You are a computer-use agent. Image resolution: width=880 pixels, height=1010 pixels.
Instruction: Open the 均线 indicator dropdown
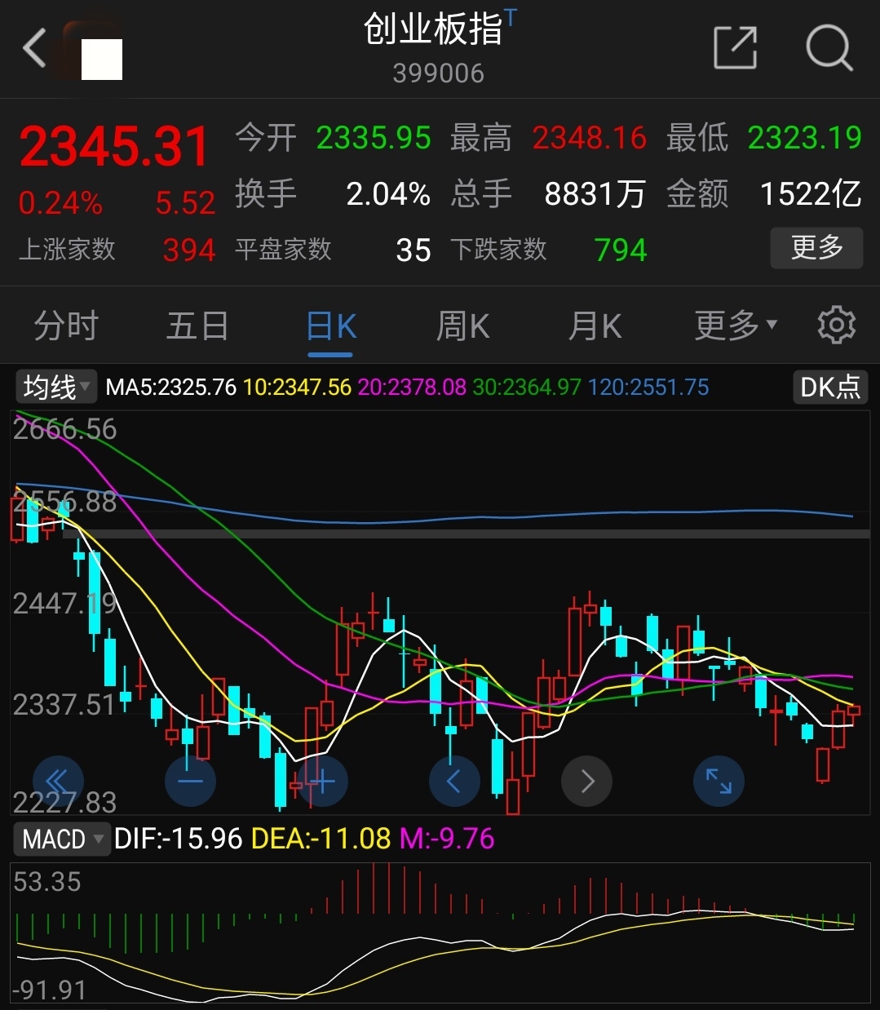click(x=55, y=387)
